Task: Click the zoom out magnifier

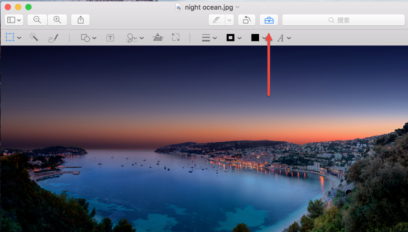Action: tap(37, 20)
